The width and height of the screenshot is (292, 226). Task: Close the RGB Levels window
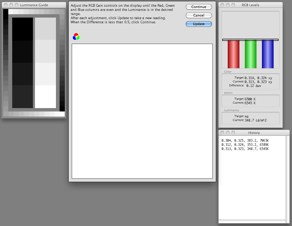[x=222, y=5]
